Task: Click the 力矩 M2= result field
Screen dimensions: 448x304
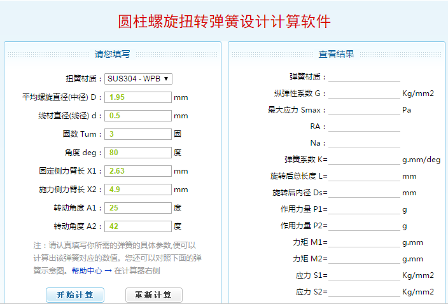Action: tap(364, 259)
